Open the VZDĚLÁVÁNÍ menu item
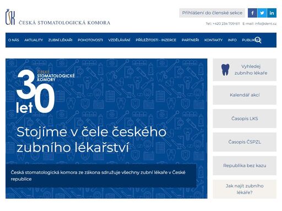This screenshot has width=282, height=211. [x=119, y=40]
